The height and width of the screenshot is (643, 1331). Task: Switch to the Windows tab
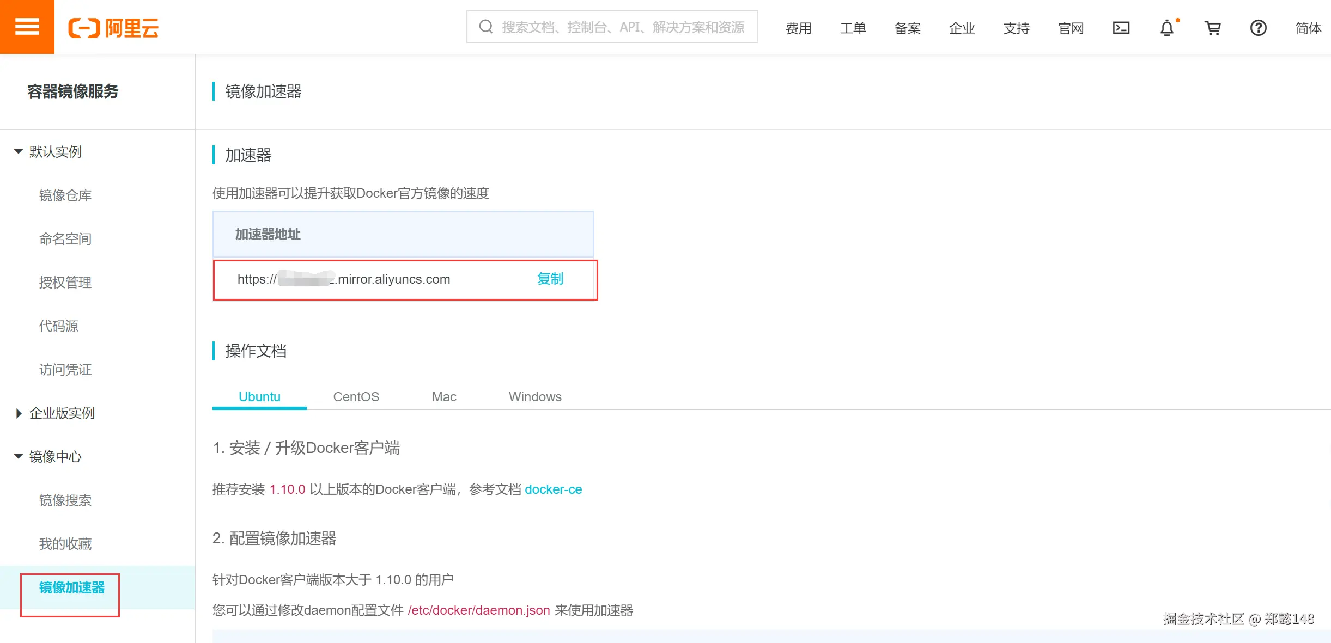pos(535,397)
